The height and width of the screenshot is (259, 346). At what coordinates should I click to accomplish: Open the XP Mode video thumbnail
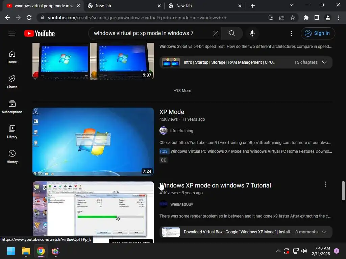click(x=93, y=142)
